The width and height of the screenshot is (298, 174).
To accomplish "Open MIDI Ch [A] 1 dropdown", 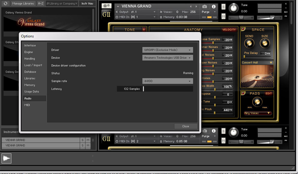I will [136, 17].
